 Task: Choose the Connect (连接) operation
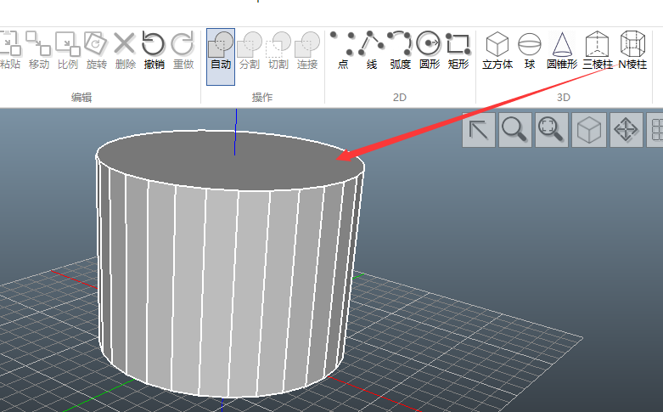pos(307,50)
